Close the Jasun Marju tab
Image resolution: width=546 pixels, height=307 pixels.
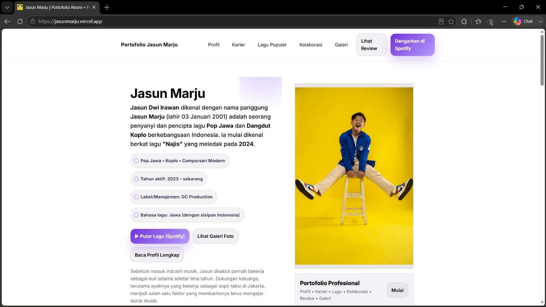point(94,7)
